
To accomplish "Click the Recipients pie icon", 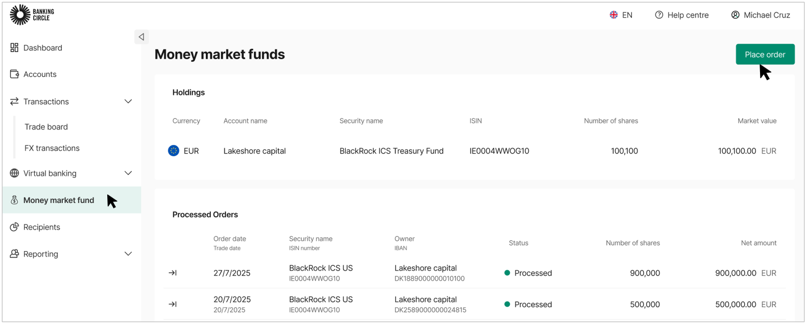I will click(14, 227).
